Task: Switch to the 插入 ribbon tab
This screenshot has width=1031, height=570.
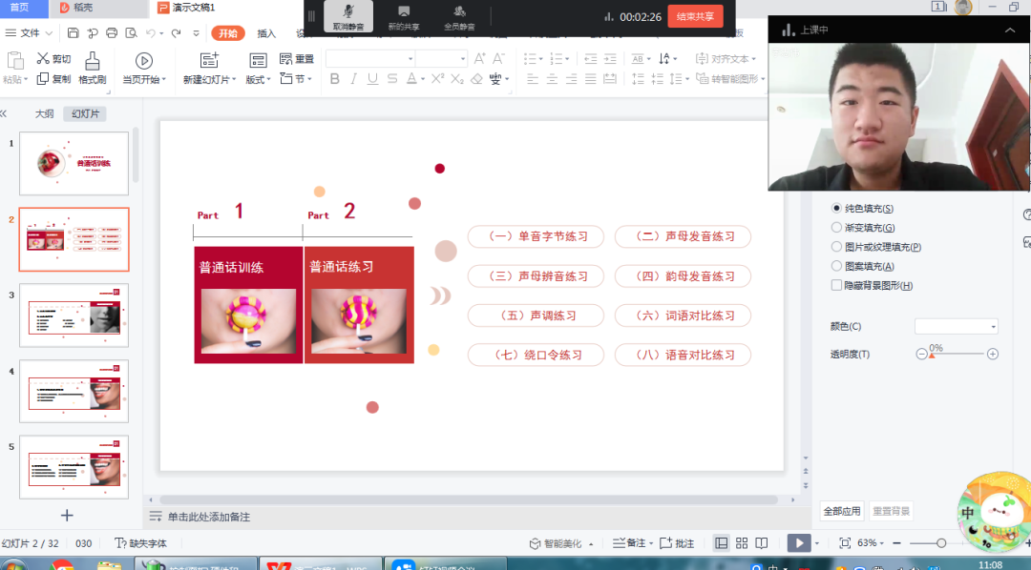Action: (266, 33)
